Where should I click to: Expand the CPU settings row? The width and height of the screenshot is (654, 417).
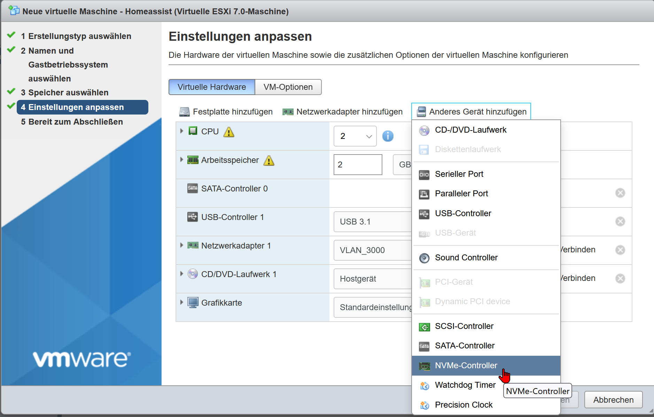(181, 131)
